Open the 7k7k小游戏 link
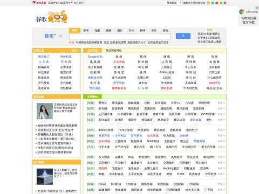259x194 pixels. coord(125,130)
